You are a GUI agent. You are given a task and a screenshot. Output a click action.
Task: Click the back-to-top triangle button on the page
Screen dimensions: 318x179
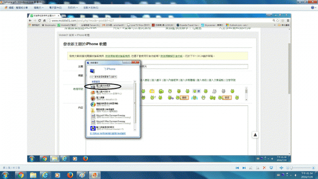coord(255,135)
